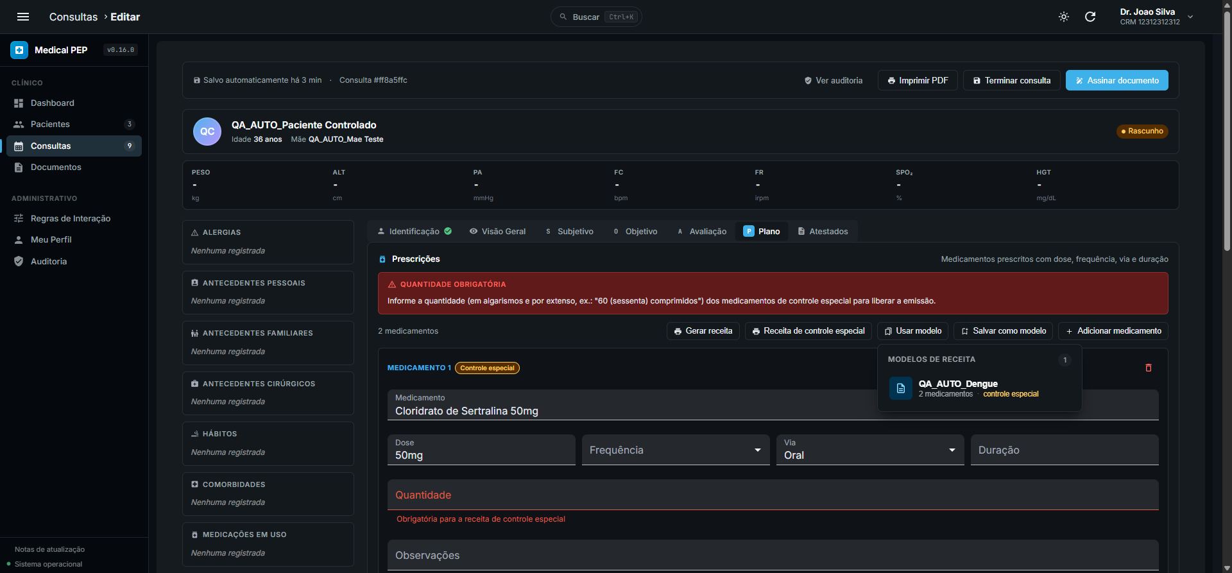Click 'Salvo automaticamente há 3 min' text
This screenshot has width=1232, height=573.
pyautogui.click(x=262, y=80)
